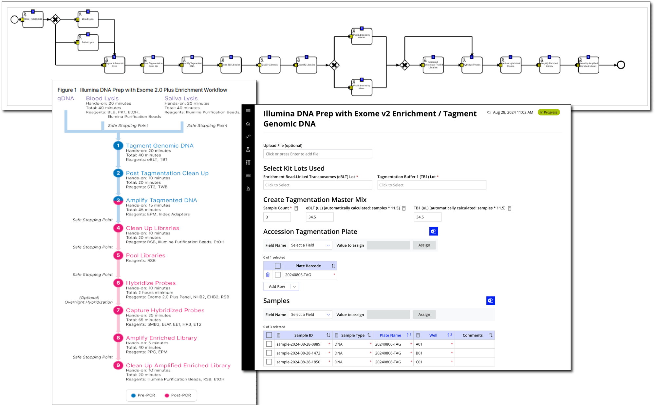This screenshot has height=405, width=655.
Task: Select all samples via Samples header checkbox
Action: click(269, 335)
